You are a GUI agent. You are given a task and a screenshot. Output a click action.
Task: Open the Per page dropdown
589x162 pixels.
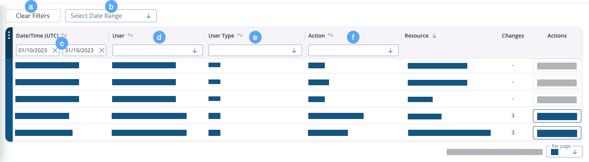pyautogui.click(x=564, y=152)
